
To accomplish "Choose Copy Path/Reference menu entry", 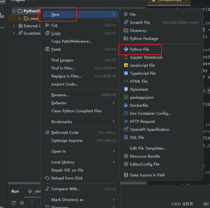I will click(81, 41).
